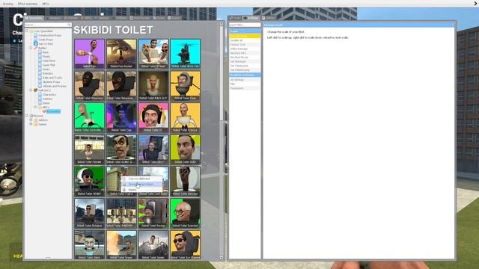Expand the Games tree node

click(31, 124)
